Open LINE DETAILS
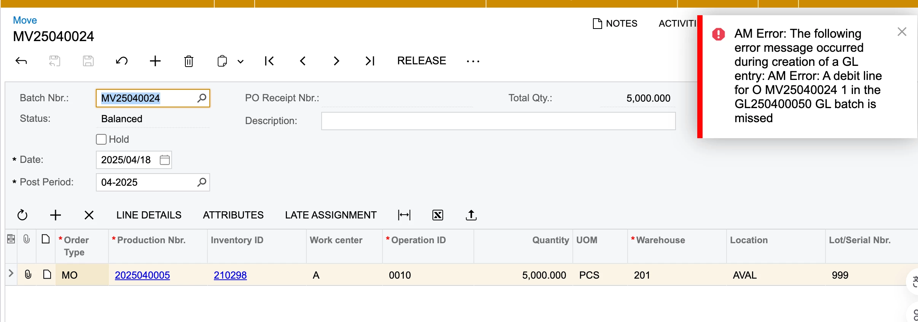918x322 pixels. pos(149,215)
